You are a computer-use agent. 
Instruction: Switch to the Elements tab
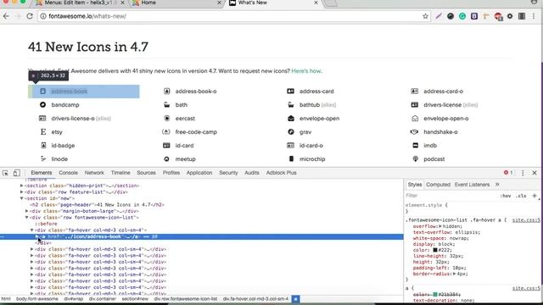(x=42, y=173)
